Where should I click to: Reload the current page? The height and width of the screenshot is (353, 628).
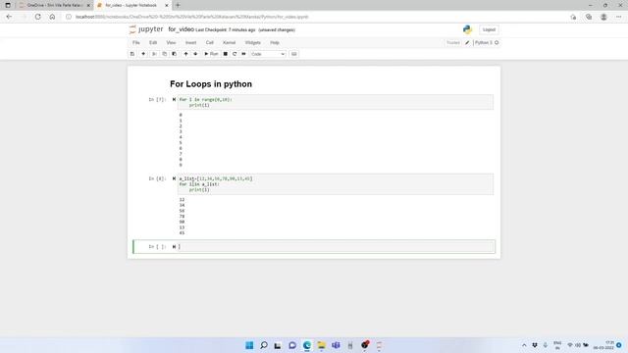[x=37, y=17]
